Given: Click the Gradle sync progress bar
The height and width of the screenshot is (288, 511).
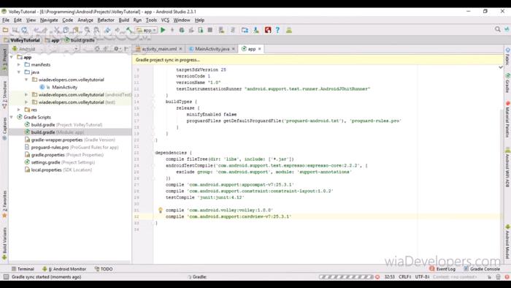Looking at the screenshot, I should 346,277.
